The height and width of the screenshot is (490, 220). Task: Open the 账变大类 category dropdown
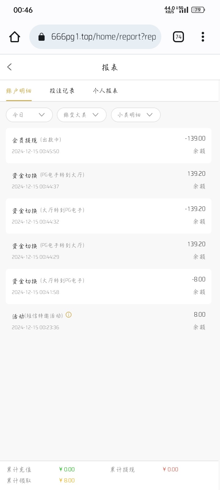tap(81, 115)
